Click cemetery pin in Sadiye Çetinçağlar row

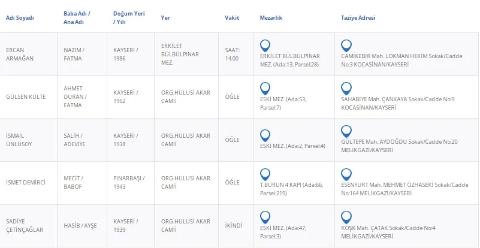(265, 217)
